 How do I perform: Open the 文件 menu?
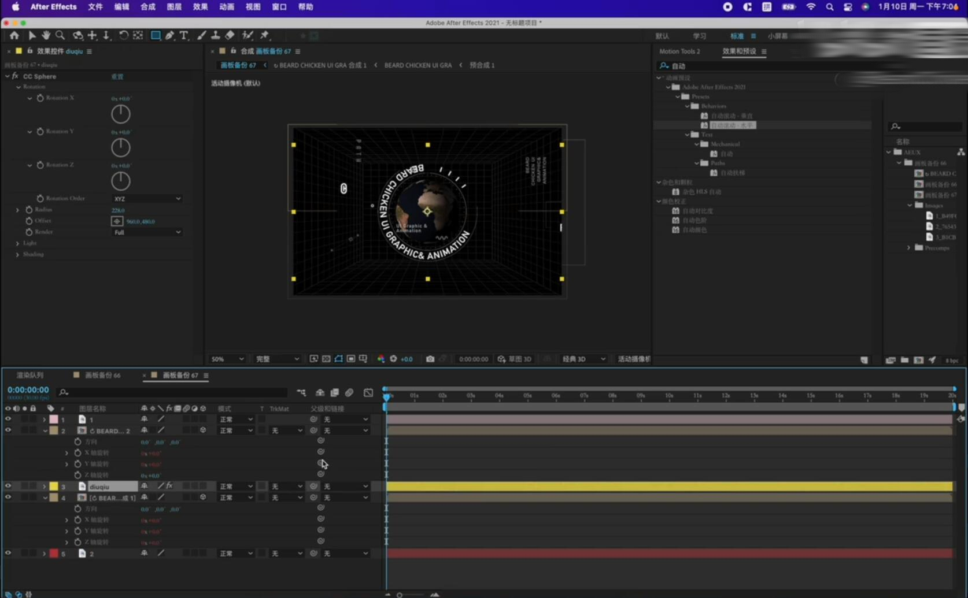(x=95, y=7)
